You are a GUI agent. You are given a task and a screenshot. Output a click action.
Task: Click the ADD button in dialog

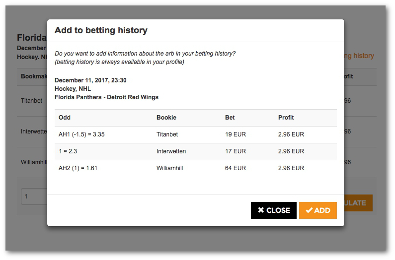click(317, 210)
